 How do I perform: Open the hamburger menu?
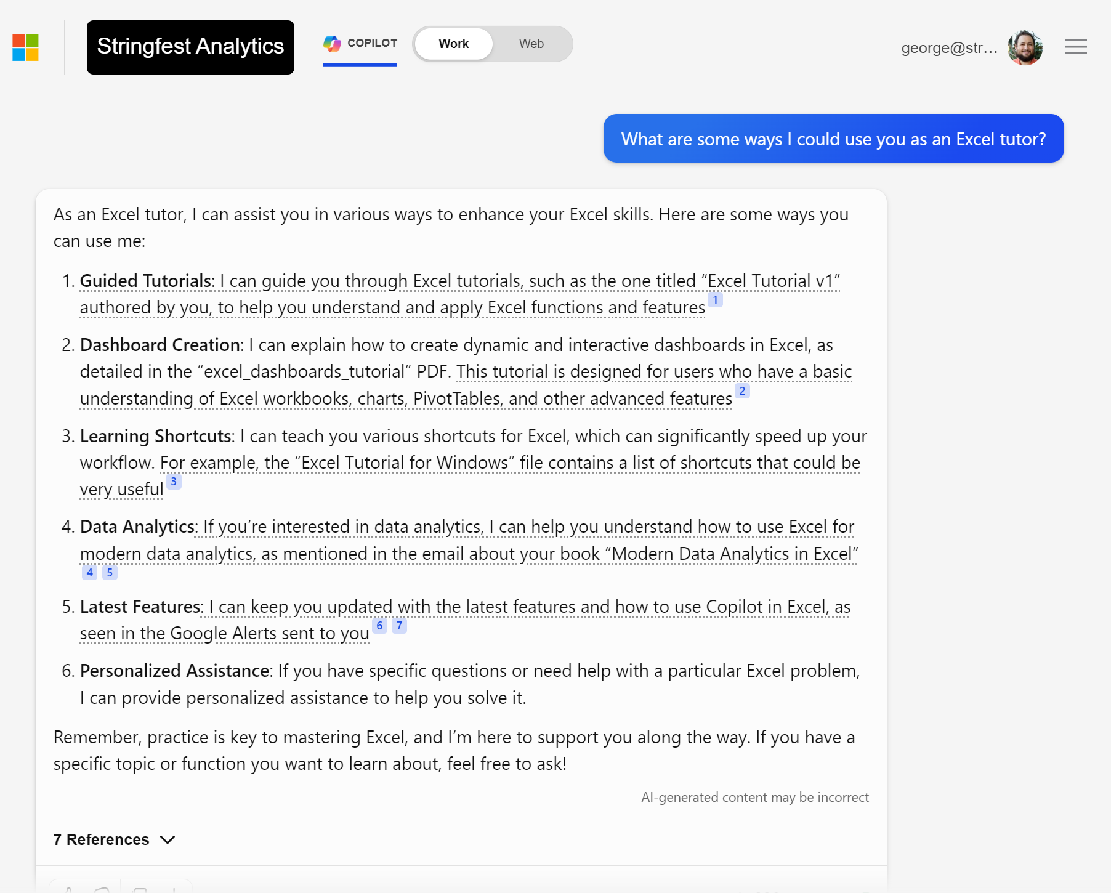[x=1075, y=47]
